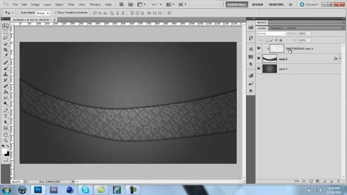
Task: Select the Pen tool
Action: tap(5, 110)
